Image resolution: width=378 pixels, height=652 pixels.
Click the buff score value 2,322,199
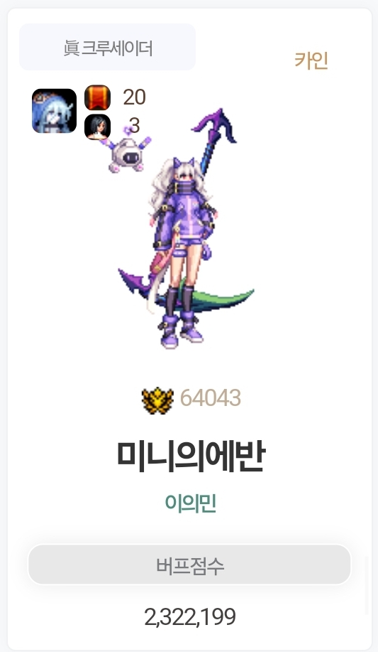tap(190, 616)
